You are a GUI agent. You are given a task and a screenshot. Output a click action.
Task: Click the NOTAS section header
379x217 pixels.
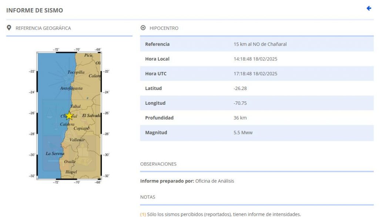click(148, 197)
